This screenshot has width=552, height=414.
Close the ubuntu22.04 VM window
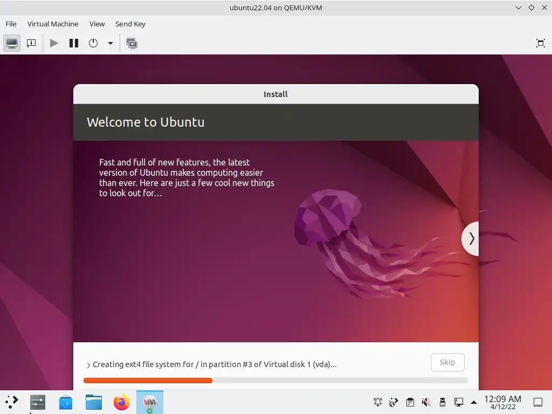coord(544,8)
